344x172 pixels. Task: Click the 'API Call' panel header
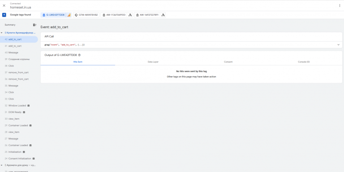(49, 36)
